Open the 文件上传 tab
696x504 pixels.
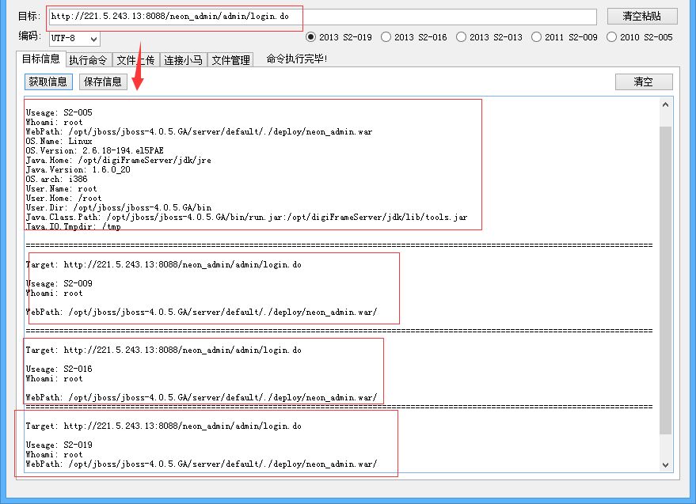[135, 60]
